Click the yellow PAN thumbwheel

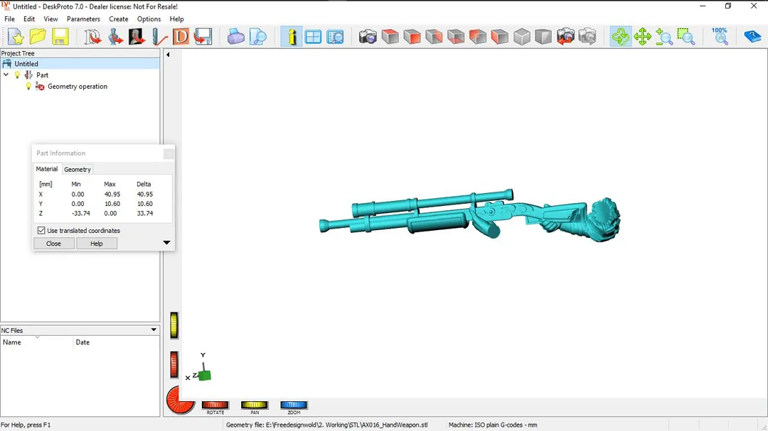coord(255,405)
